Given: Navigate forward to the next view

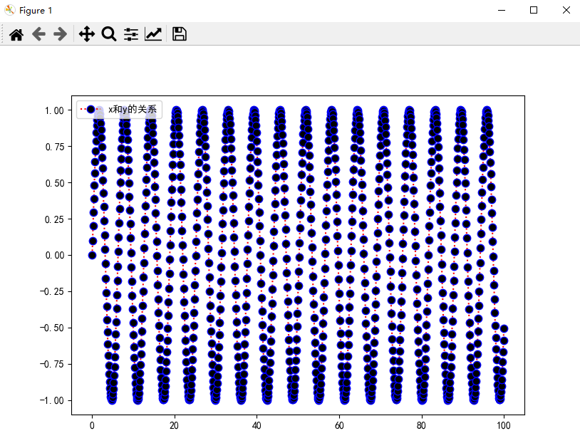Looking at the screenshot, I should click(61, 33).
